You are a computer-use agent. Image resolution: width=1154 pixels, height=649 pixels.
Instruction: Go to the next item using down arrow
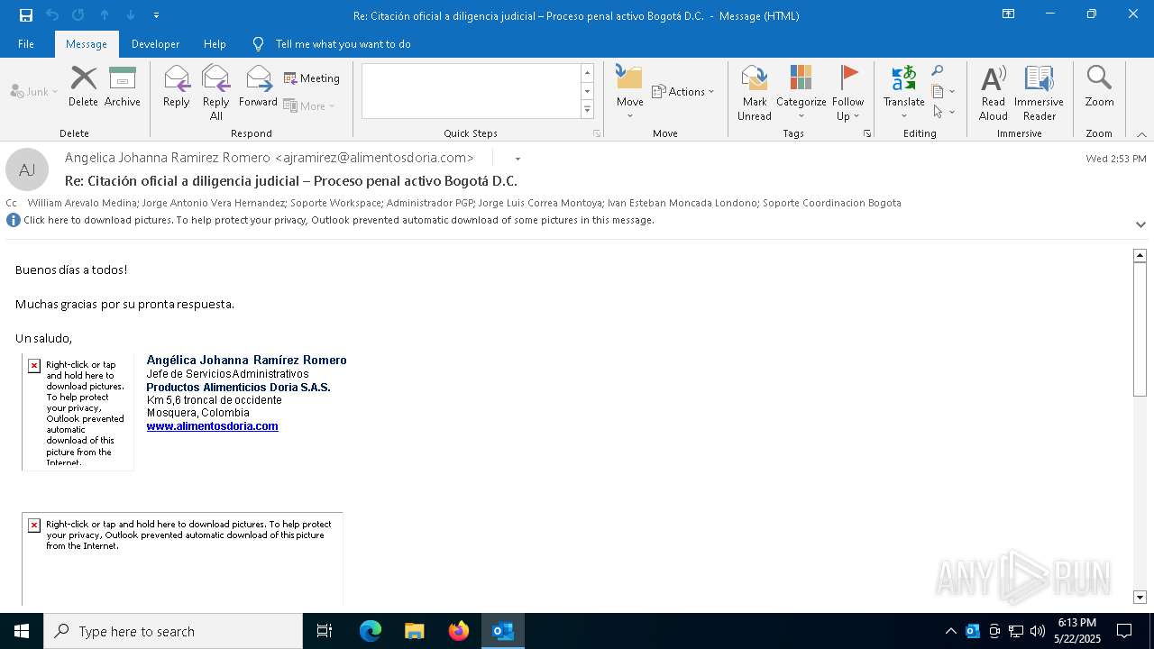click(x=131, y=14)
